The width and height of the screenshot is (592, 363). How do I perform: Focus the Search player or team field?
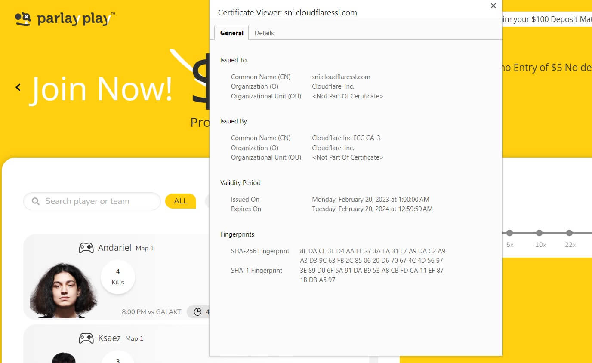(x=92, y=201)
